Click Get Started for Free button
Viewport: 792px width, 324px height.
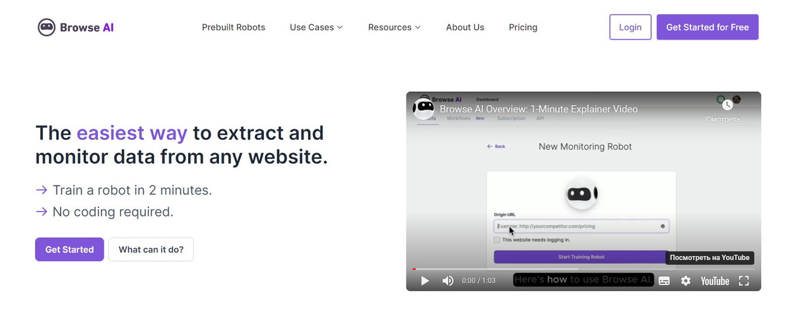pyautogui.click(x=708, y=27)
